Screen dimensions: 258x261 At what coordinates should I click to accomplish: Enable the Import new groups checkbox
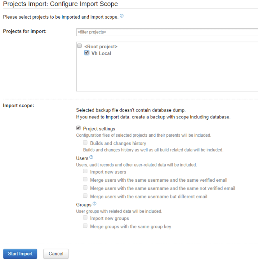coord(86,218)
